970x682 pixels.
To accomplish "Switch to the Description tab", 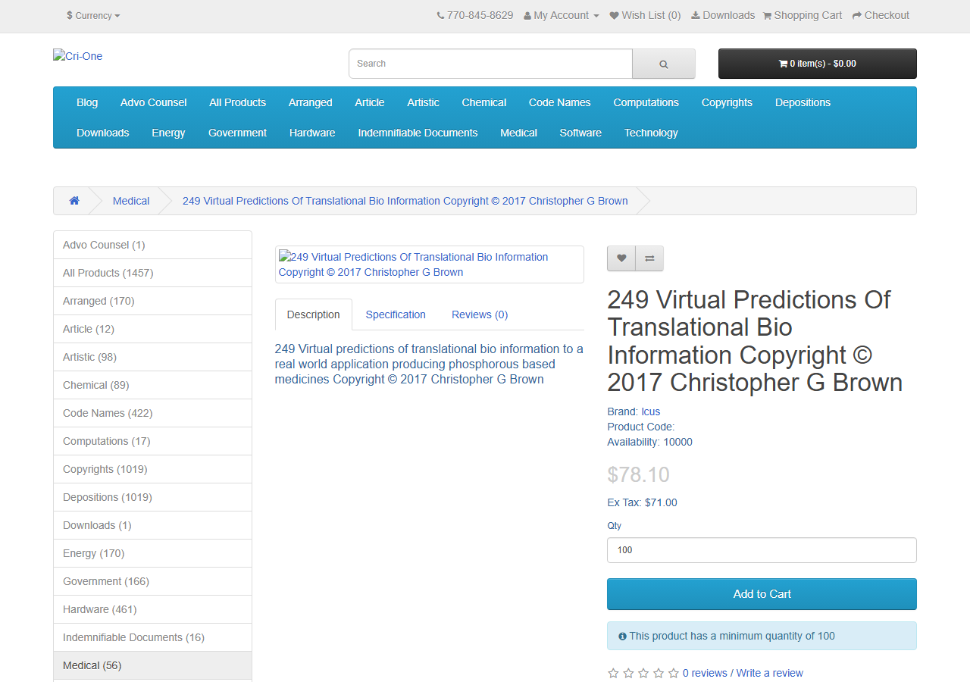I will [x=314, y=314].
